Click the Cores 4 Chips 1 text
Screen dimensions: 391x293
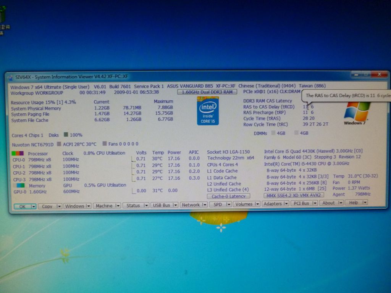(27, 135)
